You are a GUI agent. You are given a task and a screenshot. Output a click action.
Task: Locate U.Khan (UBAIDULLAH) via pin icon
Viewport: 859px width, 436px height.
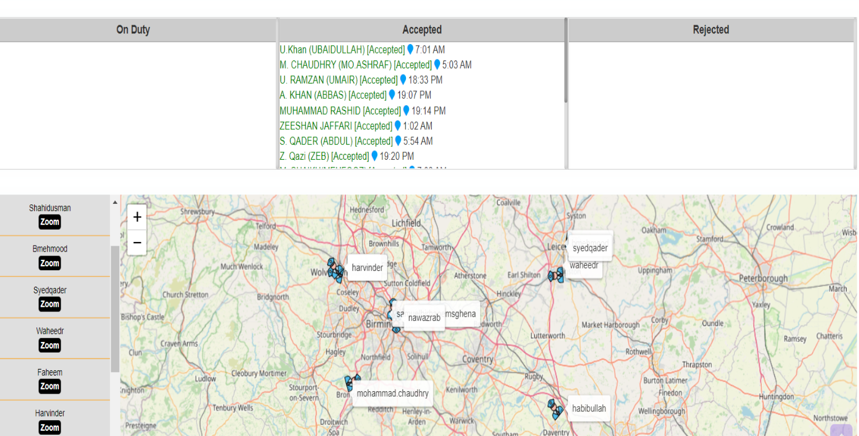click(410, 49)
